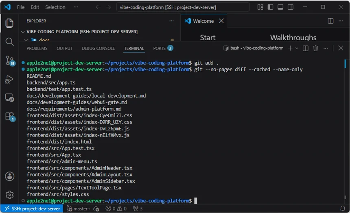The image size is (350, 213).
Task: Toggle bottom Panel visibility
Action: coord(280,7)
